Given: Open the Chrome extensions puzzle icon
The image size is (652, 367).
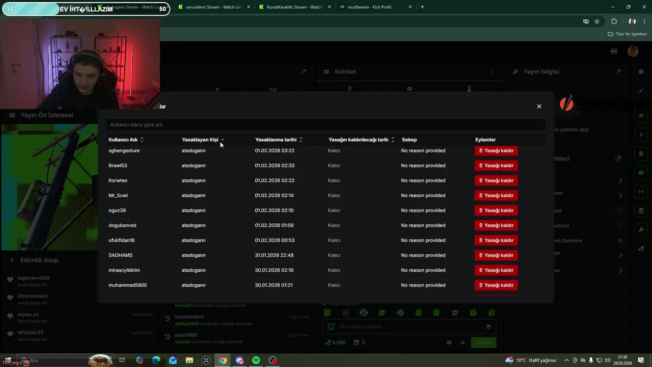Looking at the screenshot, I should [614, 21].
